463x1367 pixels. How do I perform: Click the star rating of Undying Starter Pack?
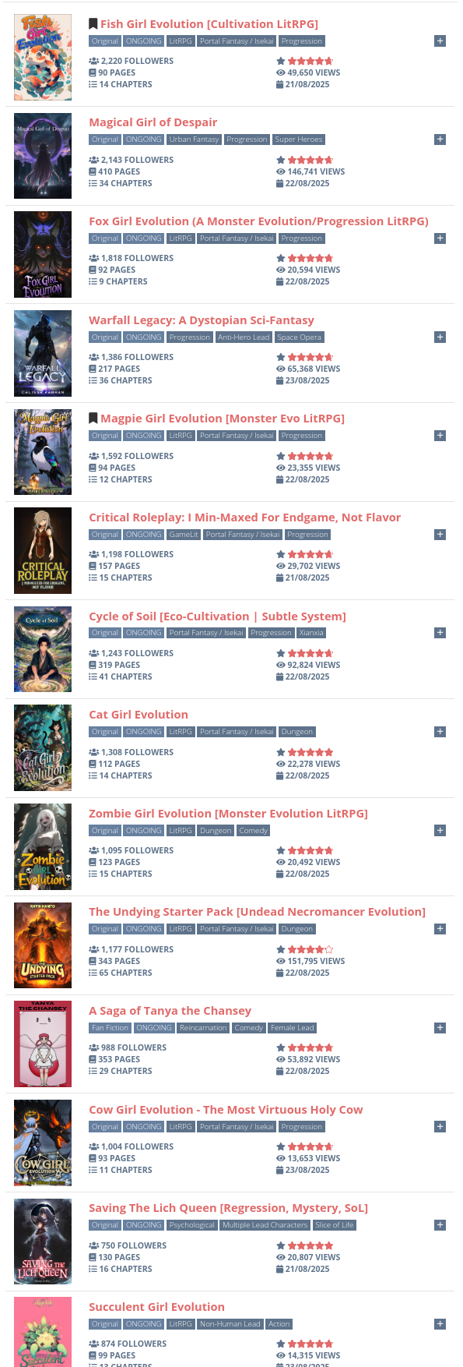tap(305, 949)
